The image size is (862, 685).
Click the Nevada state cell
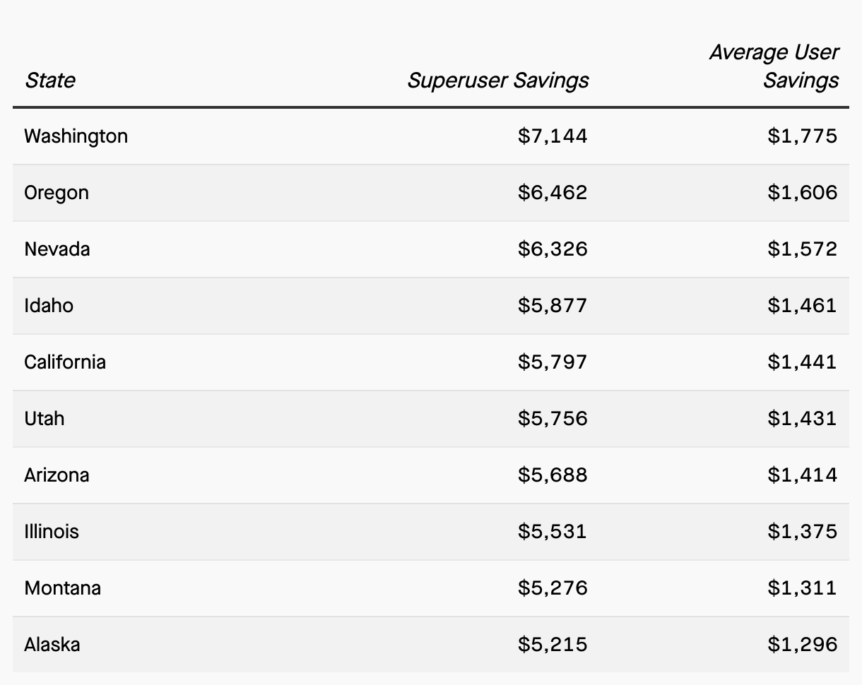[x=57, y=249]
